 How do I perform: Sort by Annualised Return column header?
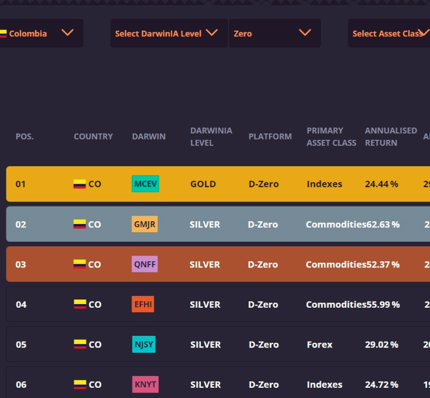coord(390,137)
